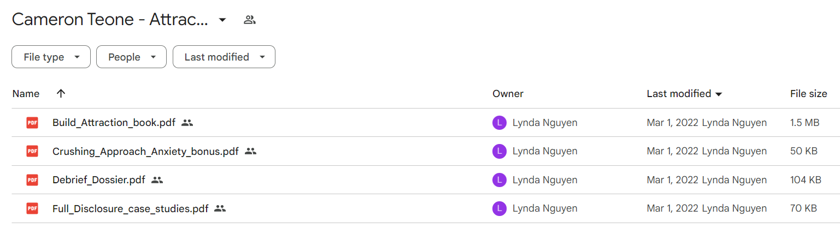Click the shared icon next to Debrief_Dossier.pdf
The image size is (840, 246).
tap(157, 179)
